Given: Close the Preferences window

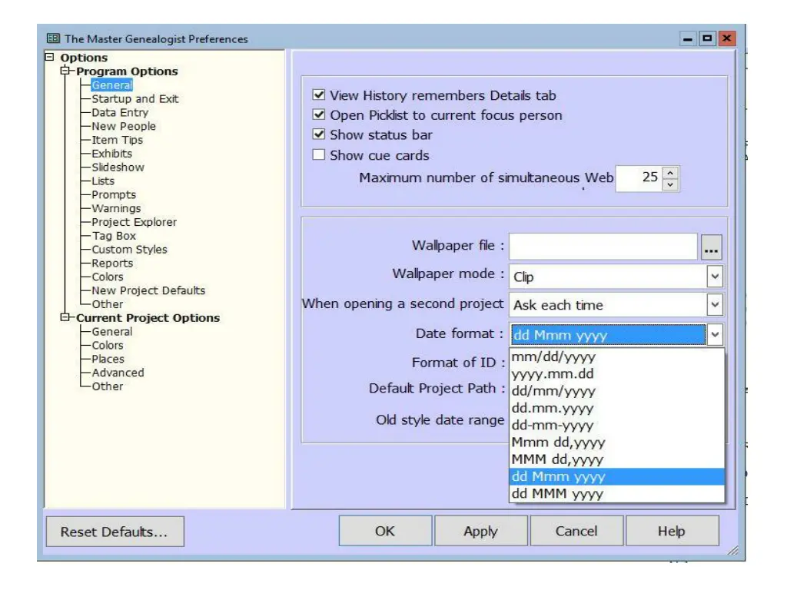Looking at the screenshot, I should [x=726, y=38].
